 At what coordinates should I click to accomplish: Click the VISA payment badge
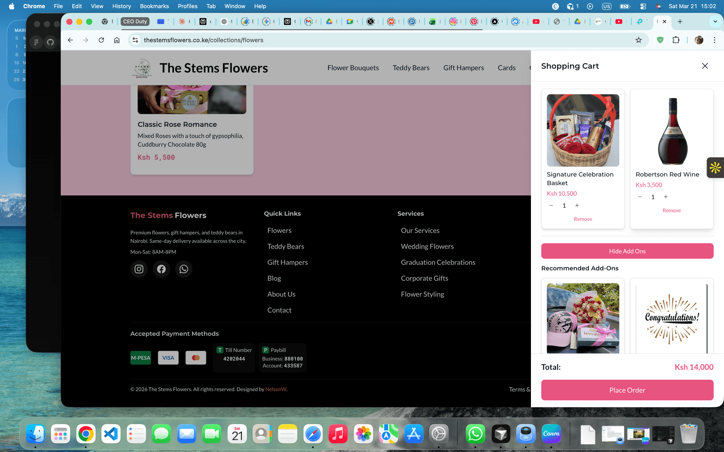[x=168, y=358]
